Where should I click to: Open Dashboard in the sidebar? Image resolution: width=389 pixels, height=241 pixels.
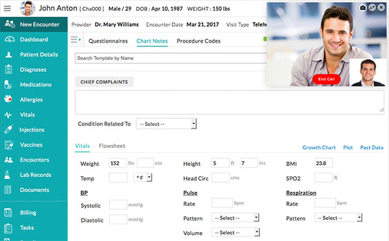point(34,39)
